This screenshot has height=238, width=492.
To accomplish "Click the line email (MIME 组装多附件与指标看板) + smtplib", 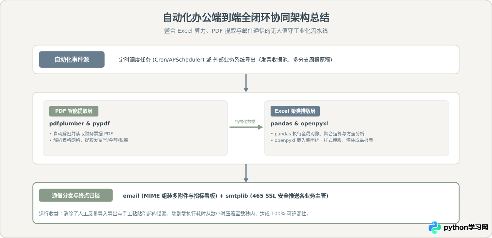I will (x=226, y=196).
